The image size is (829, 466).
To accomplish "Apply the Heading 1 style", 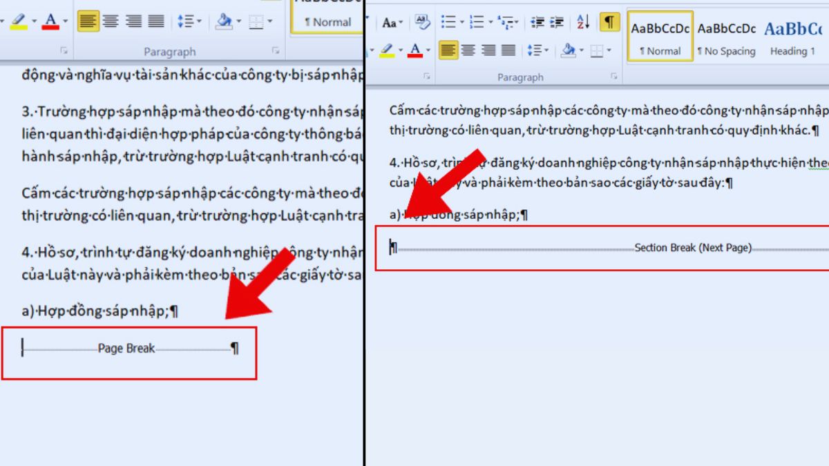I will [x=793, y=37].
